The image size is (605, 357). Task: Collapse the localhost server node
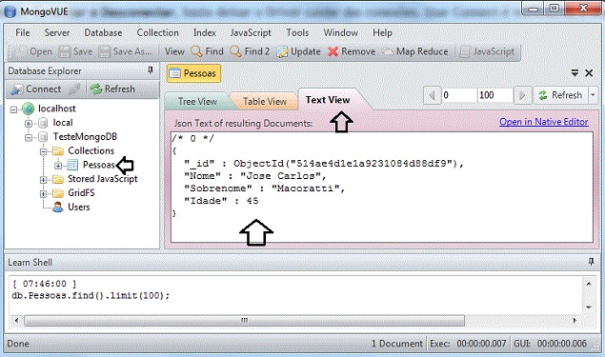(14, 109)
